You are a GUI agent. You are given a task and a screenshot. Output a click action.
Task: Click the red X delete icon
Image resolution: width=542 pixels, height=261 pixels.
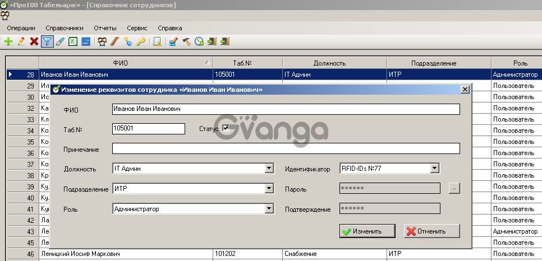(x=34, y=41)
